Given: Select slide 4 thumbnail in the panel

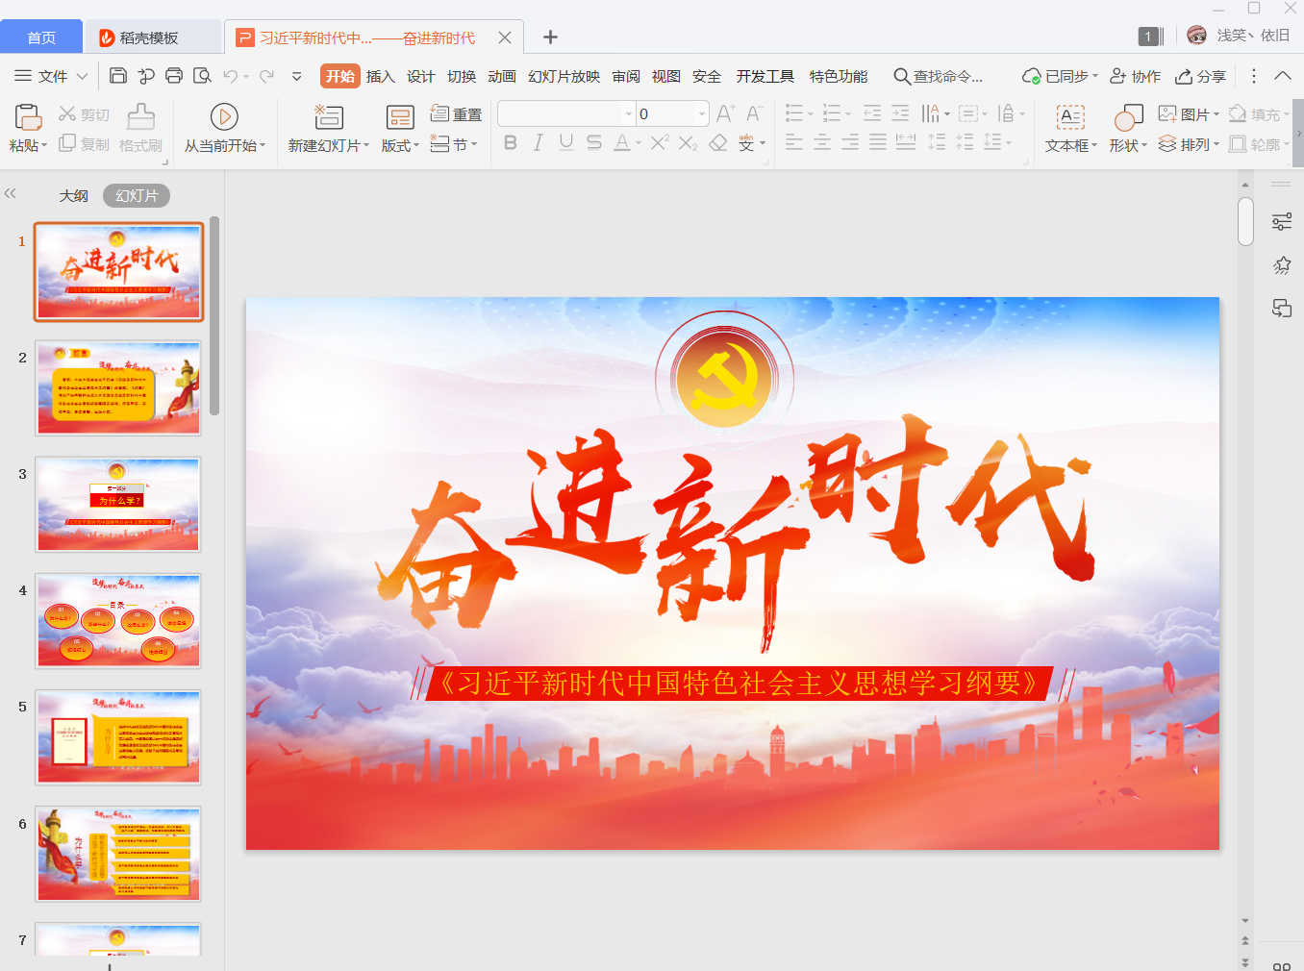Looking at the screenshot, I should pyautogui.click(x=118, y=620).
